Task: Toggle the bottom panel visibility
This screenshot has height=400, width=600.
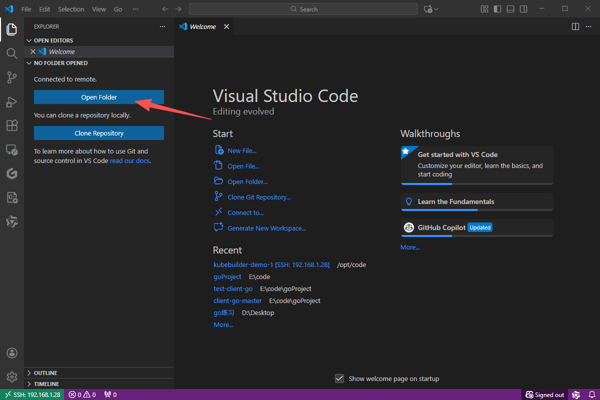Action: point(510,9)
